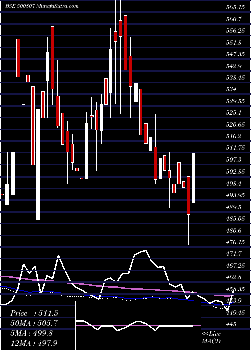Click the 507.3 price axis label
Viewport: 251px width, 351px height.
[x=234, y=160]
